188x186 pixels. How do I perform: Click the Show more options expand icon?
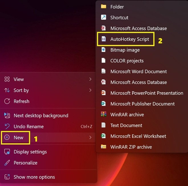click(x=7, y=177)
